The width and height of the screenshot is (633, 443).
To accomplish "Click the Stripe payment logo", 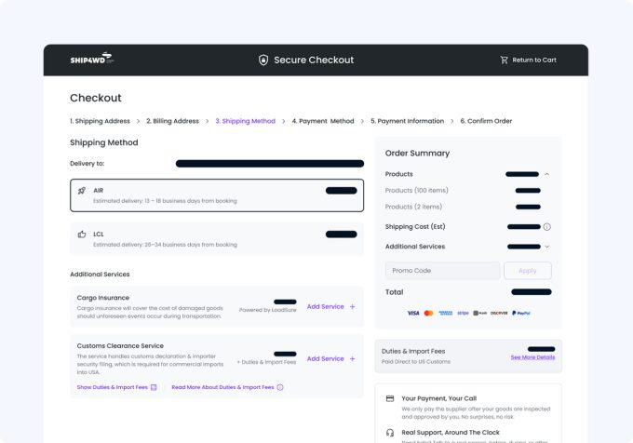I will click(463, 313).
